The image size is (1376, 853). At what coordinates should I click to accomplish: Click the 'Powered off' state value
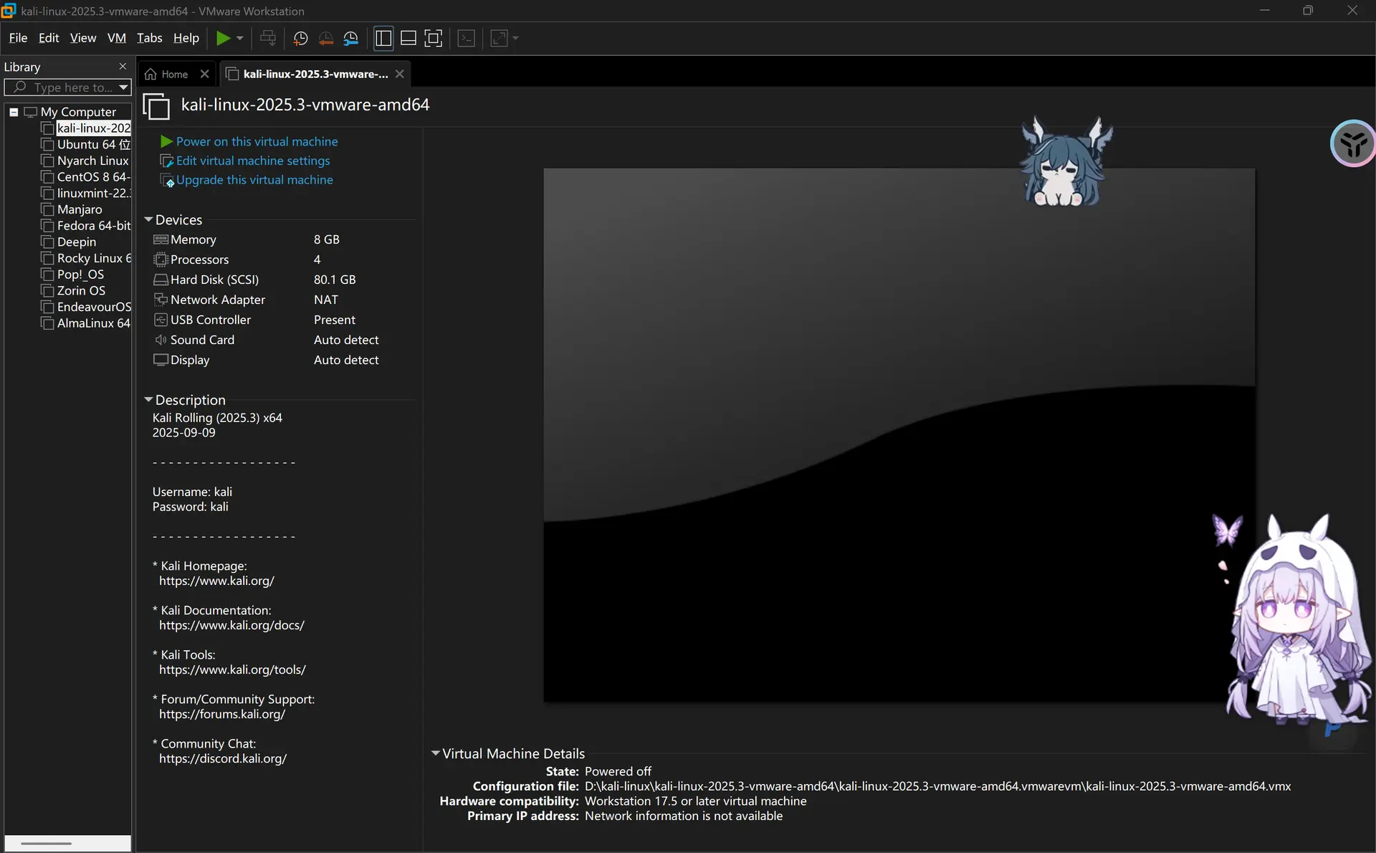[x=618, y=771]
